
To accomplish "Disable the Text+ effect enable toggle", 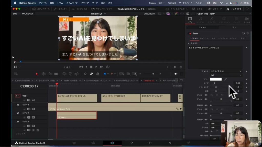I will (190, 33).
